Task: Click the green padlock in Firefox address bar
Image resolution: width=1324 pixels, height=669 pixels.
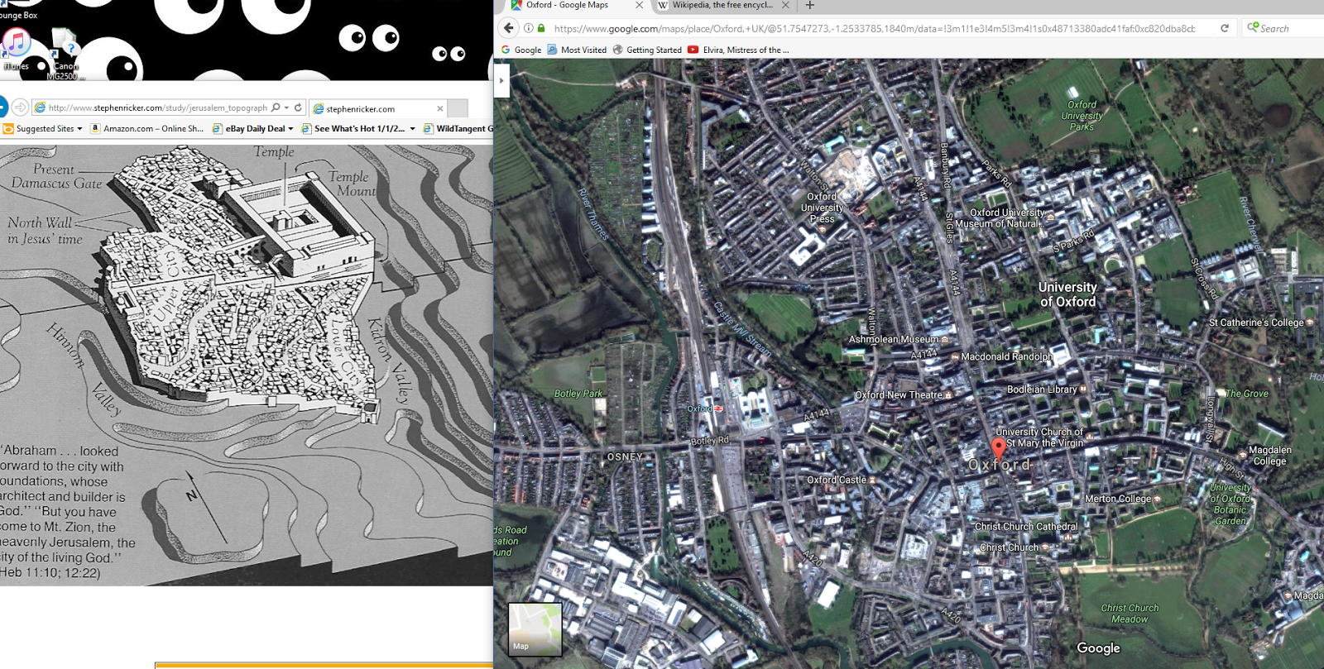Action: coord(541,28)
